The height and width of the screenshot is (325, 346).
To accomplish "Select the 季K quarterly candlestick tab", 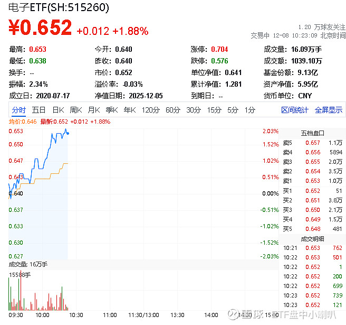I will [x=112, y=110].
